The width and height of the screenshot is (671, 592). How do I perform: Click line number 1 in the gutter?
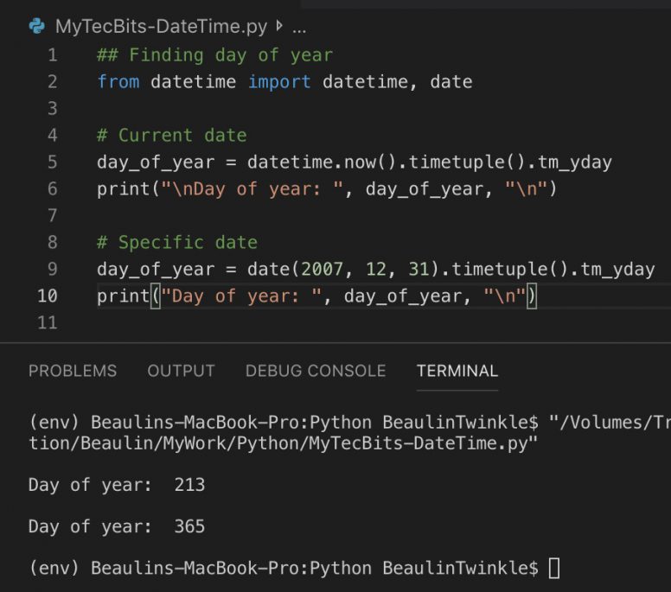pos(53,55)
